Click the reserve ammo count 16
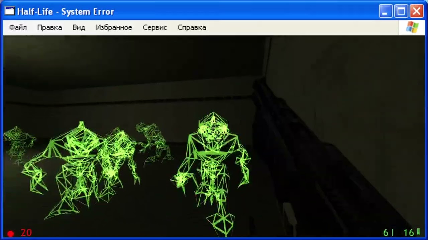This screenshot has width=428, height=240. (x=409, y=233)
